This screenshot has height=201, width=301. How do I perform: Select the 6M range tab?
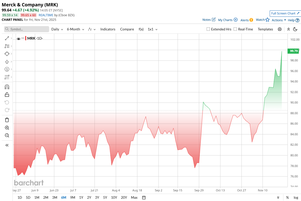point(64,197)
